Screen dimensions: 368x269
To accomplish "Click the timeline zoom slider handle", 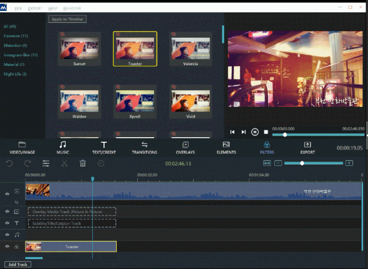I will [x=302, y=163].
